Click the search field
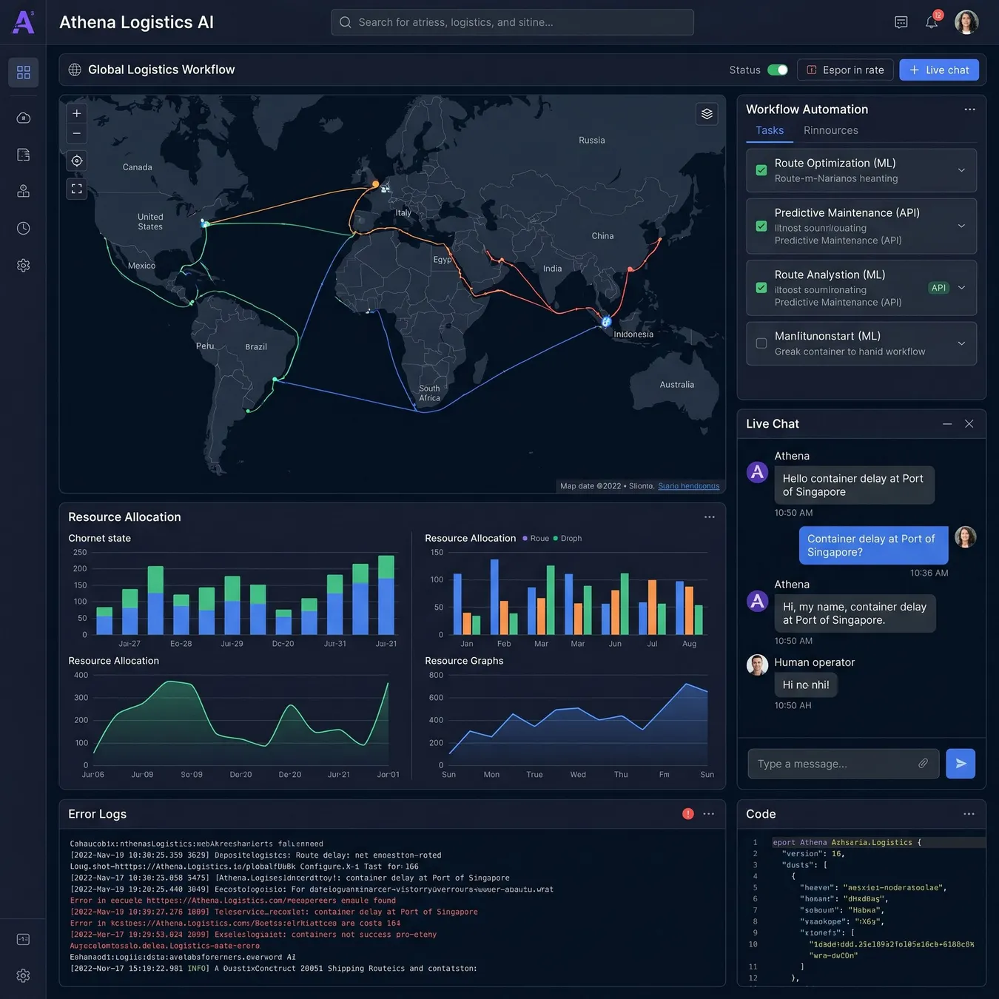Screen dimensions: 999x999 512,22
